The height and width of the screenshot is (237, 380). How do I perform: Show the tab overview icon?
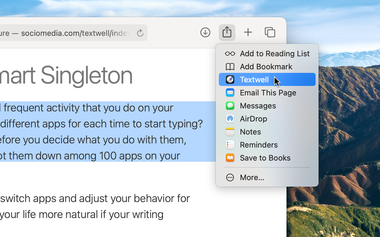point(270,33)
